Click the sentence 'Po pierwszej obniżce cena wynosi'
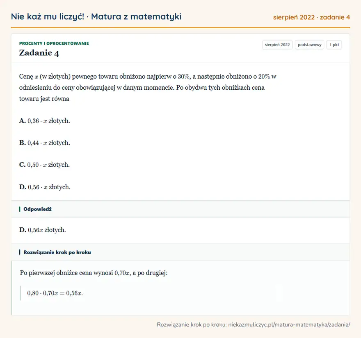Image resolution: width=361 pixels, height=338 pixels. click(66, 273)
